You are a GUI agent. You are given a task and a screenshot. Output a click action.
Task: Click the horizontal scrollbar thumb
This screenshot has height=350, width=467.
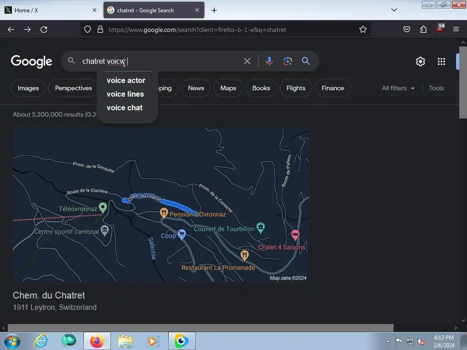pos(201,328)
